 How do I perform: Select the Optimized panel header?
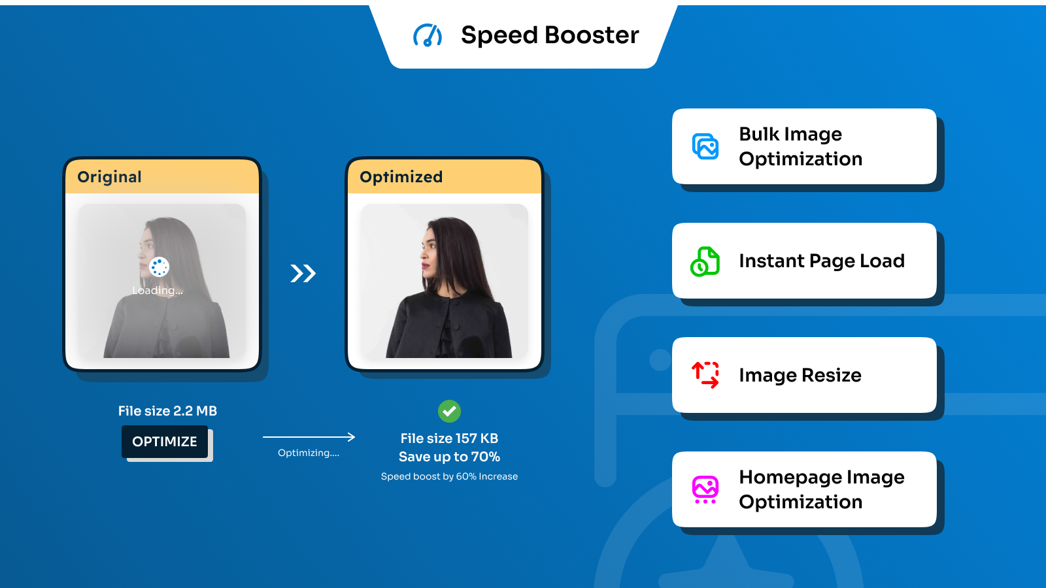[445, 176]
